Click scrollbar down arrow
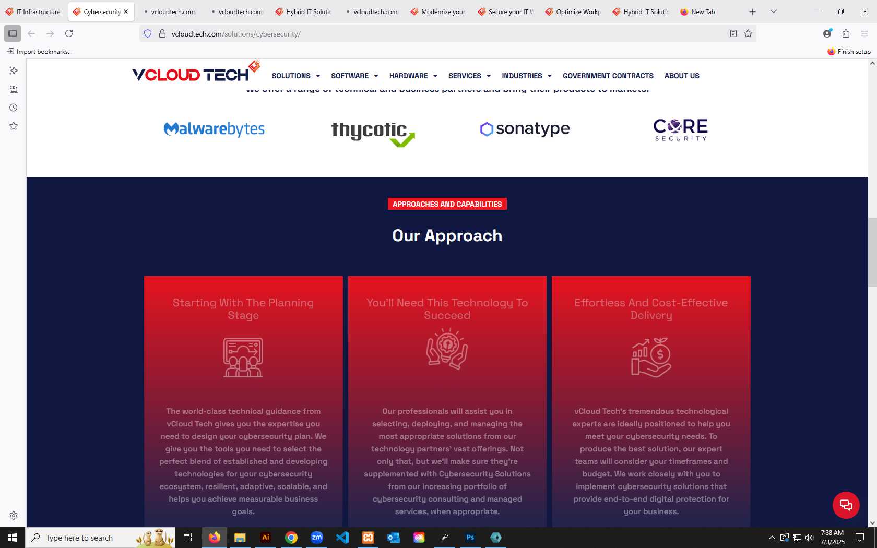The image size is (877, 548). point(872,522)
